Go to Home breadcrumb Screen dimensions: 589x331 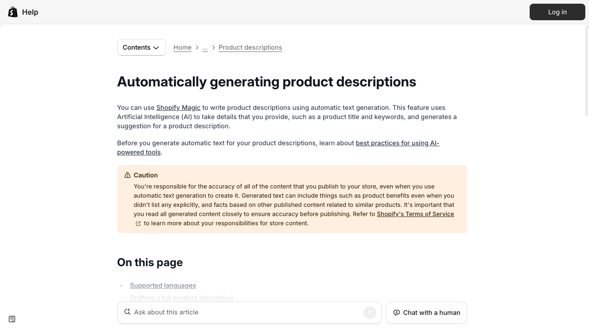tap(183, 47)
